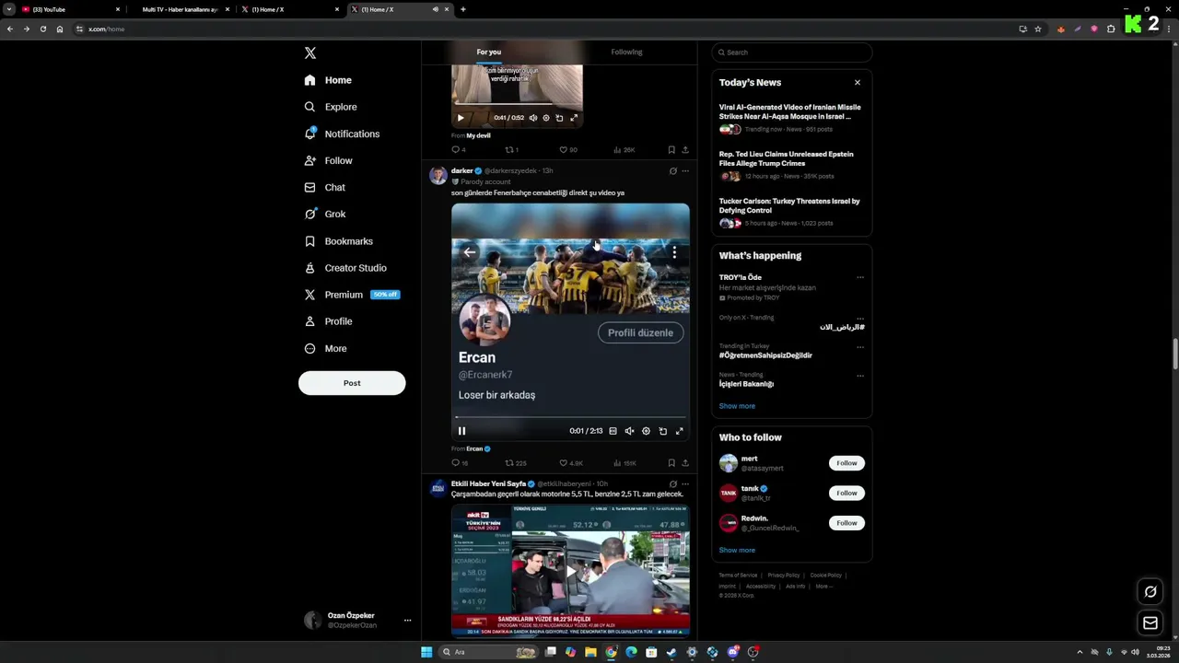Open the Tucker Carlson Turkey news story
The width and height of the screenshot is (1179, 663).
790,211
